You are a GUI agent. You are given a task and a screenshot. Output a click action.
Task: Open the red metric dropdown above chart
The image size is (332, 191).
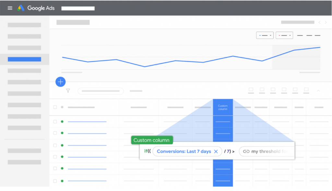[284, 35]
